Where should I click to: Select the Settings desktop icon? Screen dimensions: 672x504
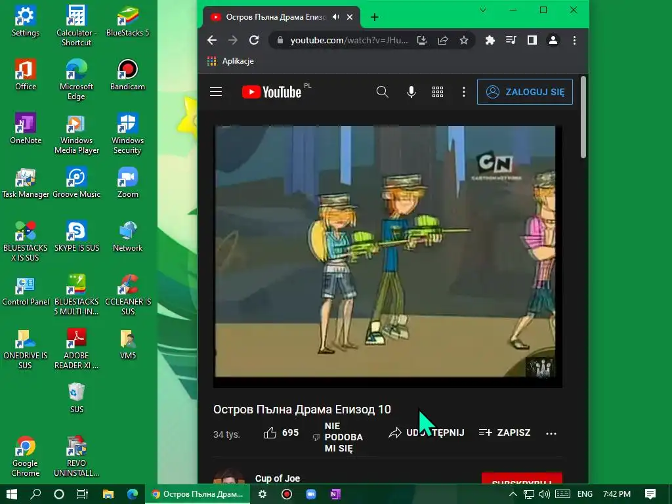click(x=26, y=21)
